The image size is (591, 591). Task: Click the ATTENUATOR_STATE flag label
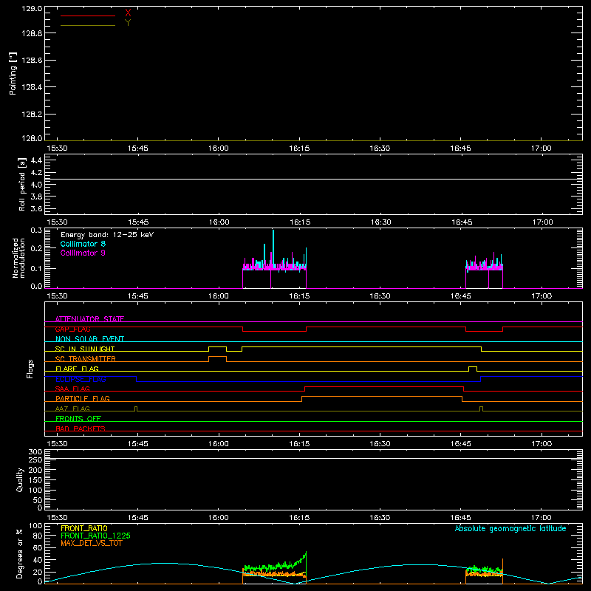pos(89,319)
